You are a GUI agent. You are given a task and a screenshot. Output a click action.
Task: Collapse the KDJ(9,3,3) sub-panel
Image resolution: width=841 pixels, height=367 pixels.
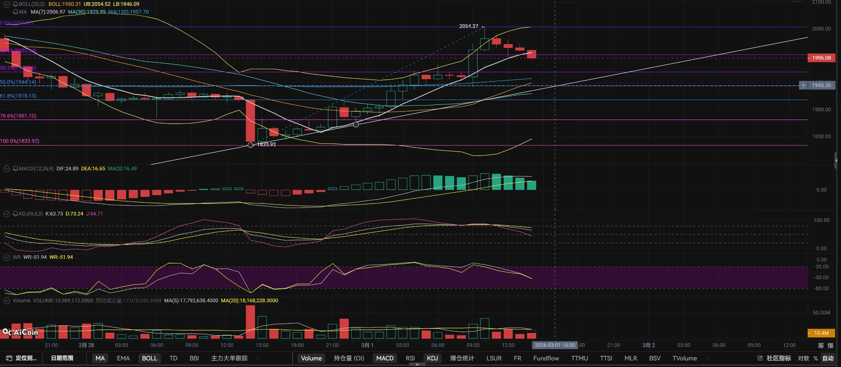pyautogui.click(x=7, y=214)
